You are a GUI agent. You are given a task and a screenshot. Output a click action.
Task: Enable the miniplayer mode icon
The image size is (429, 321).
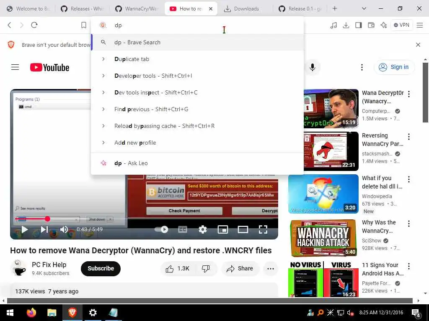[223, 229]
